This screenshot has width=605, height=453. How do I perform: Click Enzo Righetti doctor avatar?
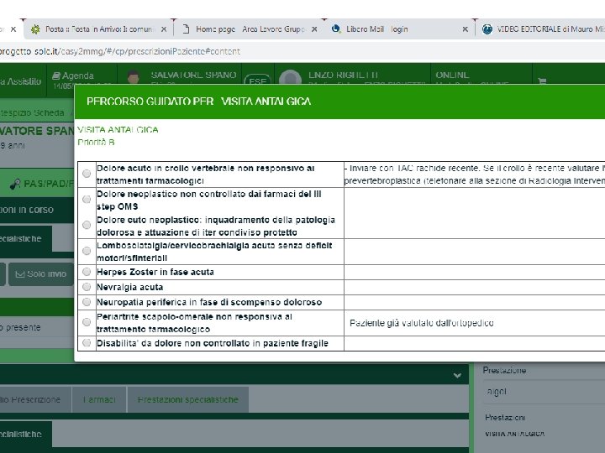tap(290, 77)
